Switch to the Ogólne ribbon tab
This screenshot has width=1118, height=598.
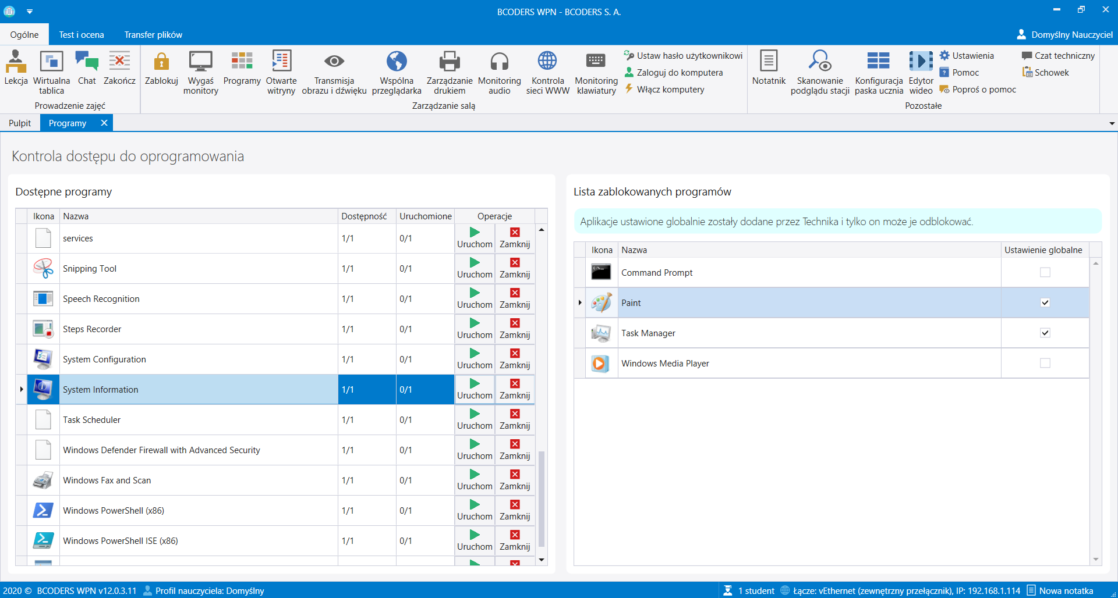[x=24, y=35]
